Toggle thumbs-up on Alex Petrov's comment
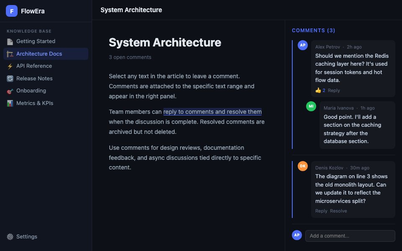This screenshot has height=251, width=402. tap(320, 90)
